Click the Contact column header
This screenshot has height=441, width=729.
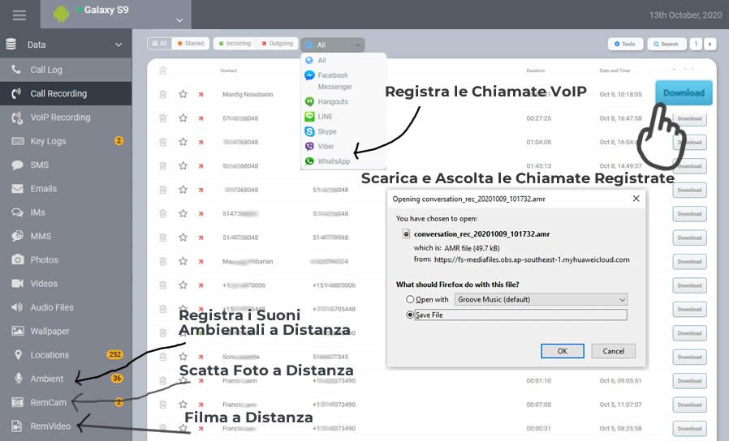(x=228, y=71)
